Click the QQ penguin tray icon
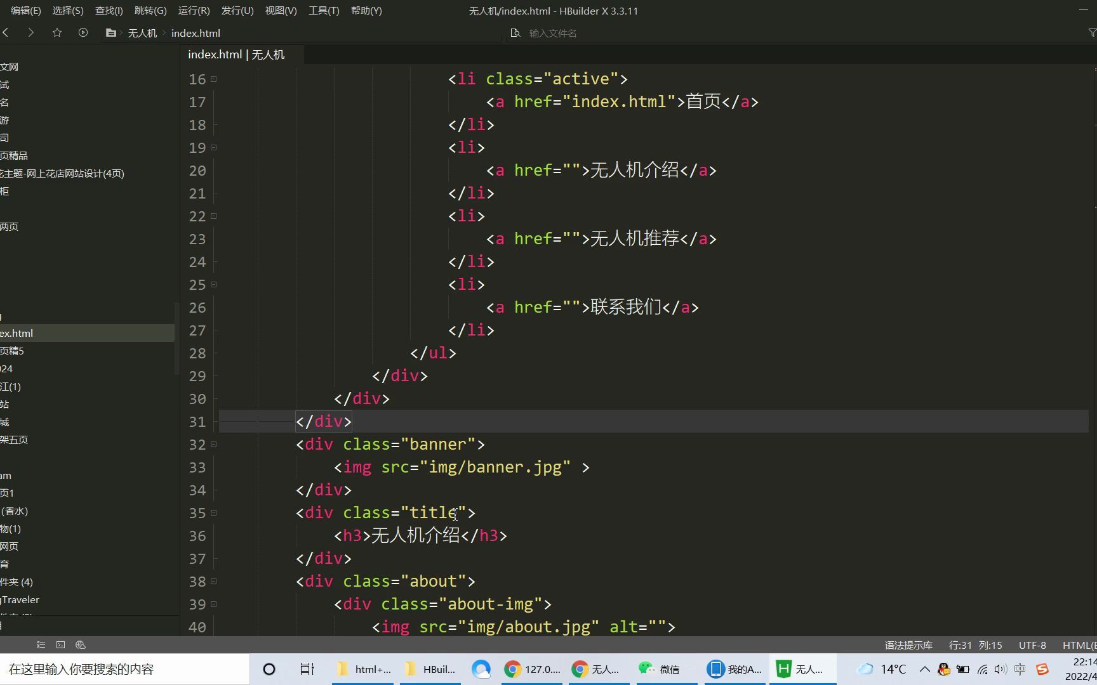The image size is (1097, 685). coord(944,669)
